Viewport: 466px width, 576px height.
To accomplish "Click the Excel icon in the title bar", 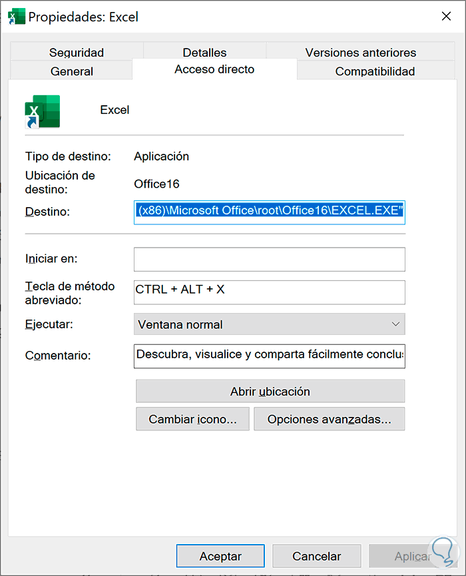I will coord(17,17).
